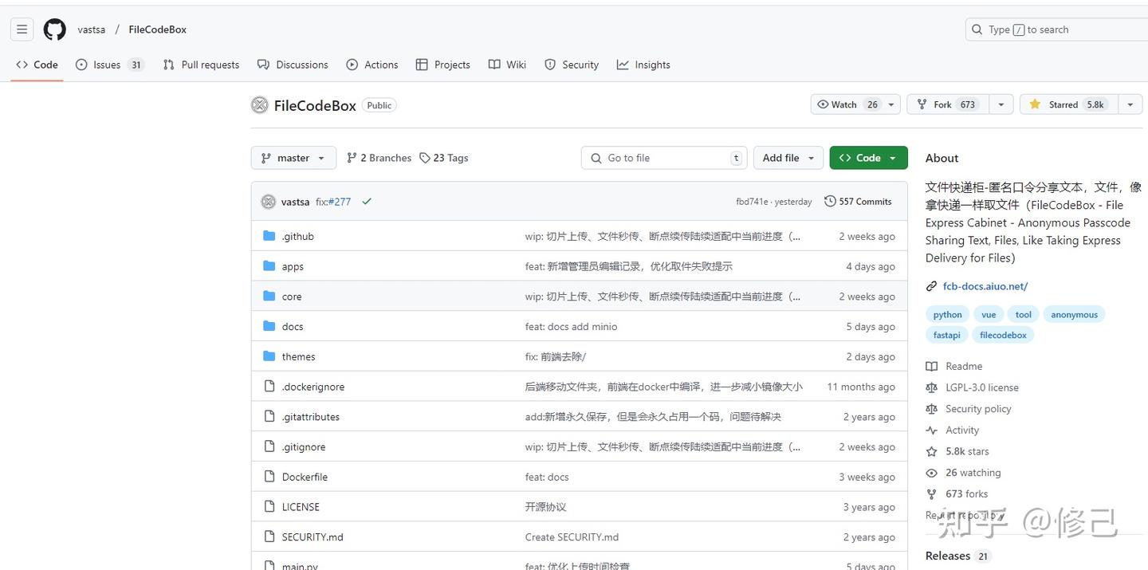Click the vastsa avatar beside the FileCodeBox title
The image size is (1148, 570).
click(x=259, y=105)
